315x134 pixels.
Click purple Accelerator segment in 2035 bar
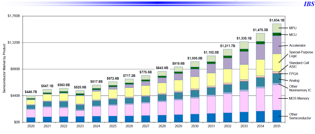coord(277,45)
